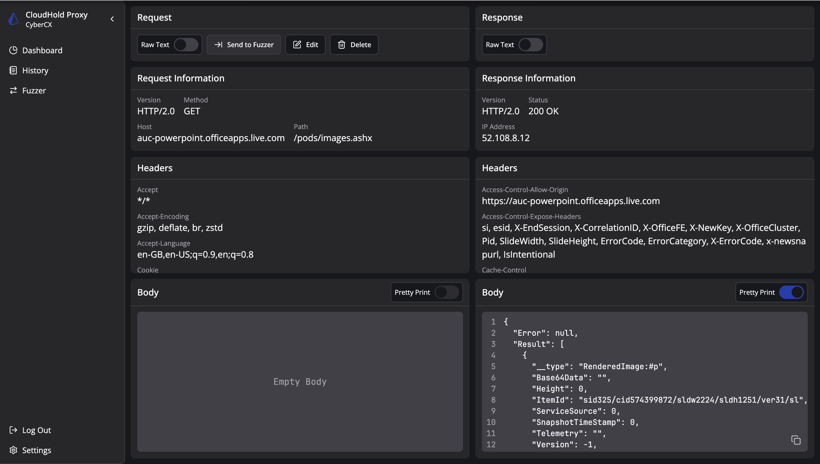This screenshot has width=820, height=464.
Task: Click the empty request body area
Action: (x=300, y=381)
